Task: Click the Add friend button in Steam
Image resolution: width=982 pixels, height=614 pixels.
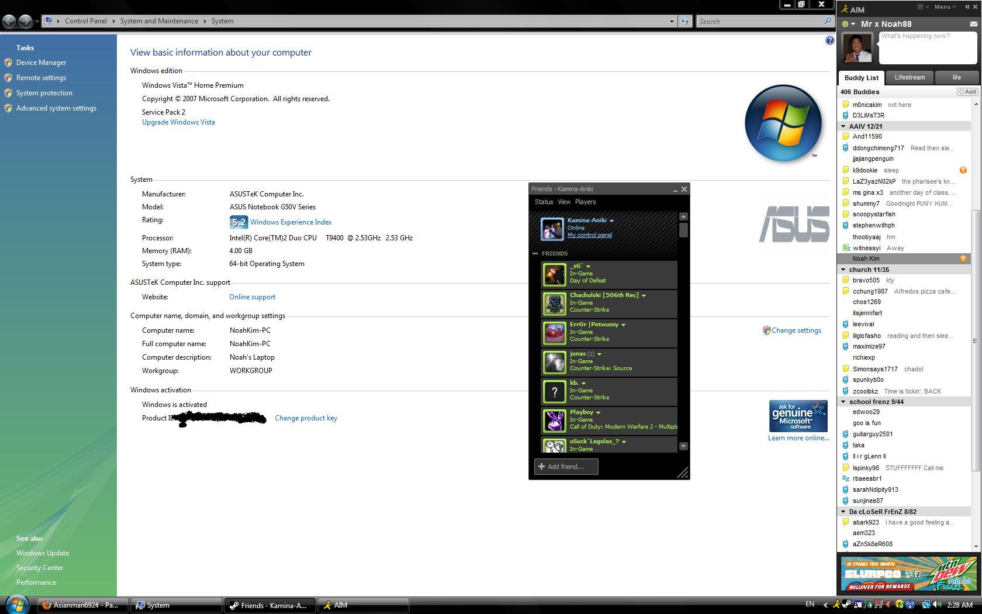Action: 566,467
